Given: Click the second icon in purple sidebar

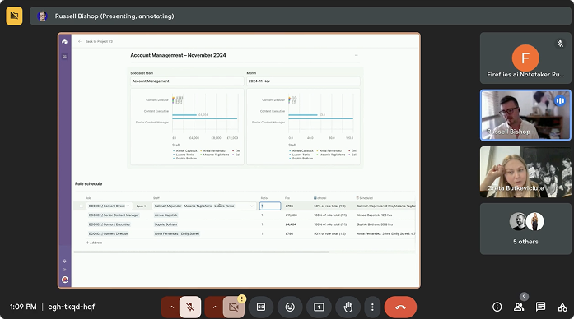Looking at the screenshot, I should coord(65,56).
